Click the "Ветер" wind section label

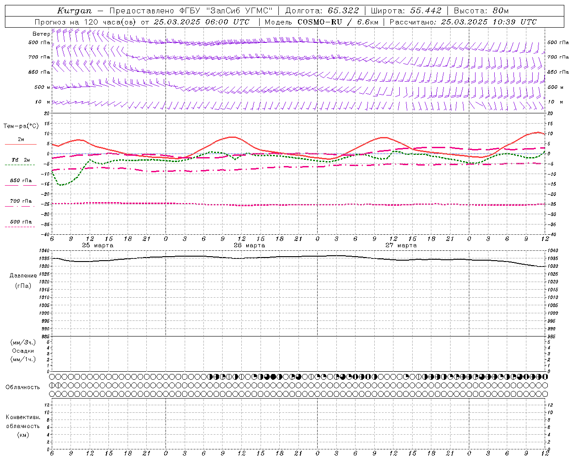point(41,34)
